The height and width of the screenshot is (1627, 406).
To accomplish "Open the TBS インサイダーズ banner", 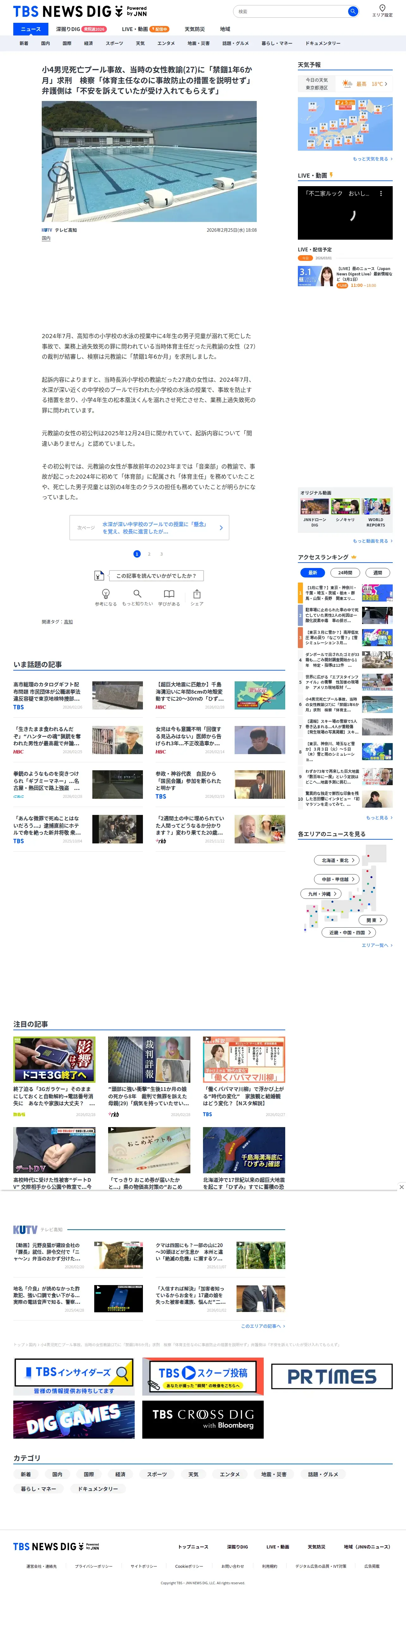I will (x=74, y=1377).
